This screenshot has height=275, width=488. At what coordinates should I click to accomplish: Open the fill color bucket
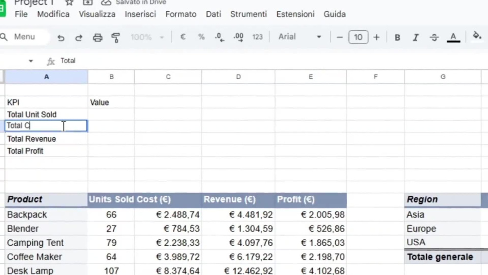477,36
